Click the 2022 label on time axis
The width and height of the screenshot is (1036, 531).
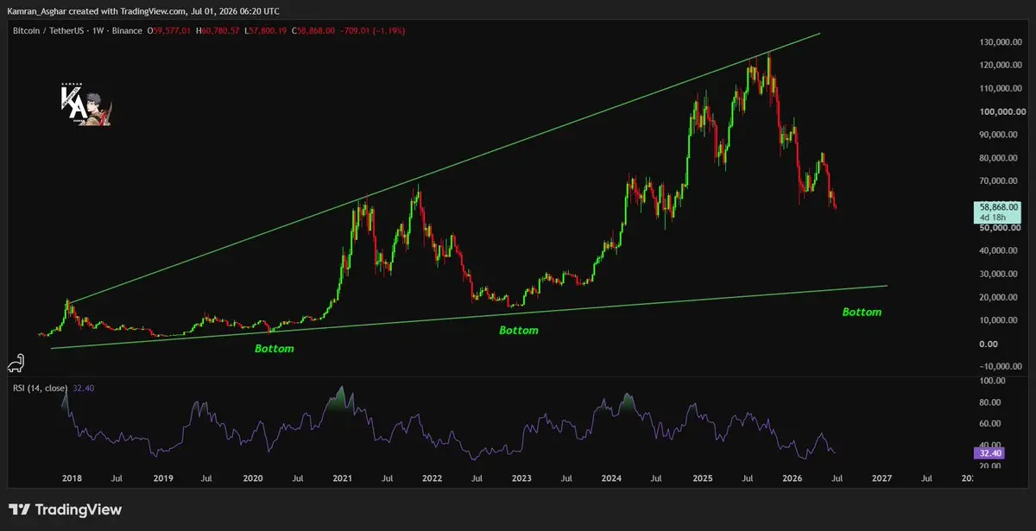[433, 477]
